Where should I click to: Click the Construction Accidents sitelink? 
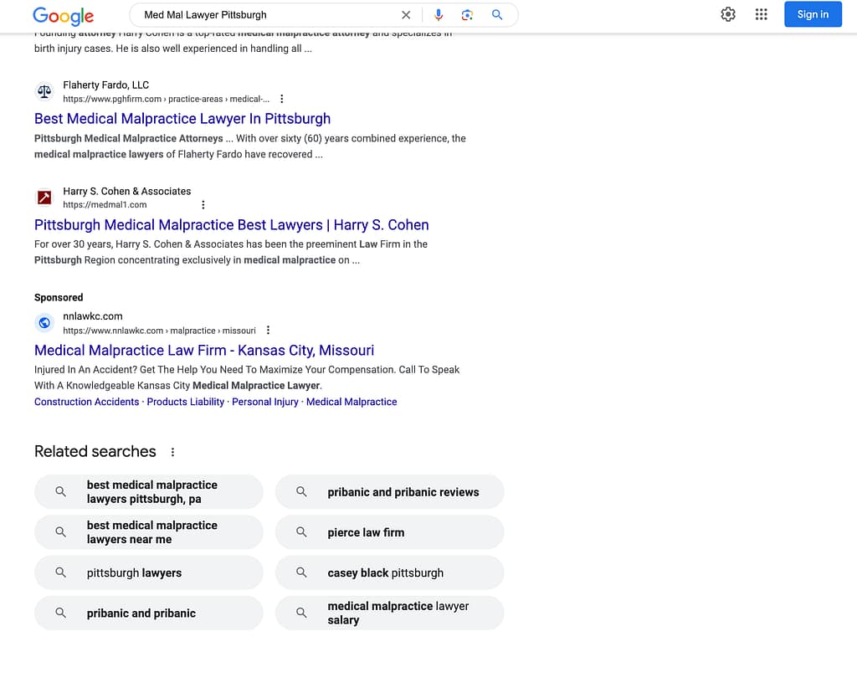tap(86, 402)
